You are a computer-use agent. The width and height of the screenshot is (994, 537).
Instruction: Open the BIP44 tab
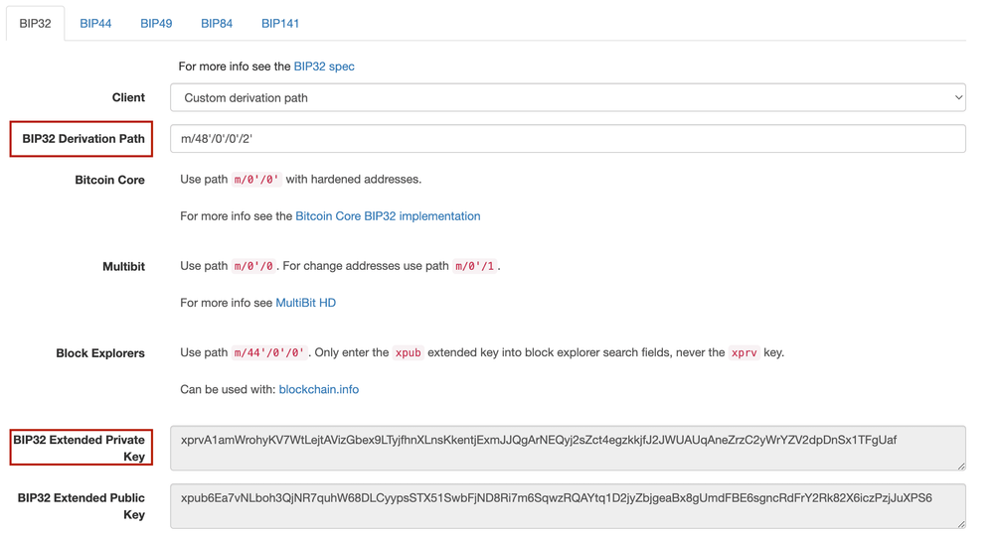95,23
